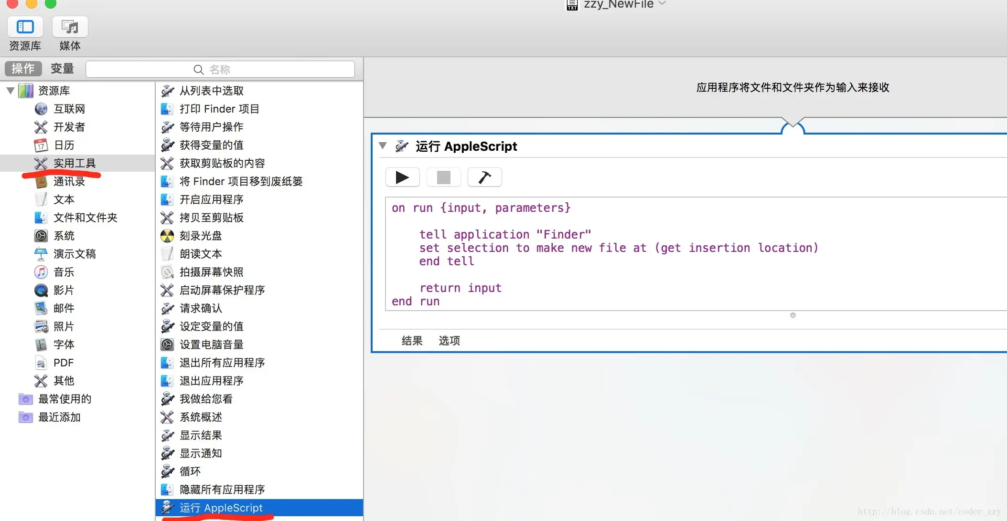Image resolution: width=1007 pixels, height=521 pixels.
Task: Open the 资源库 (Library) panel view
Action: click(x=25, y=32)
